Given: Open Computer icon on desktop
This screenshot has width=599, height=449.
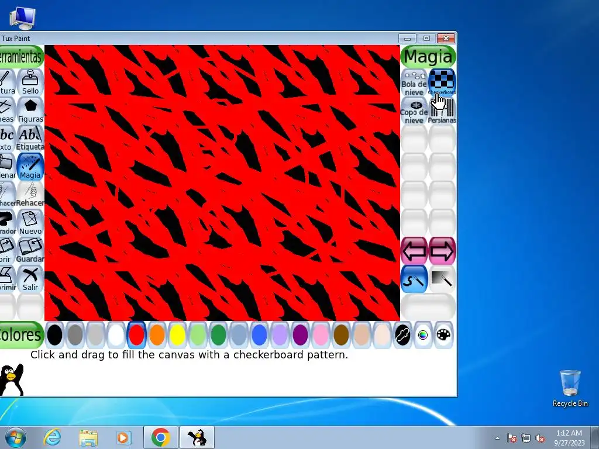Looking at the screenshot, I should (x=23, y=18).
